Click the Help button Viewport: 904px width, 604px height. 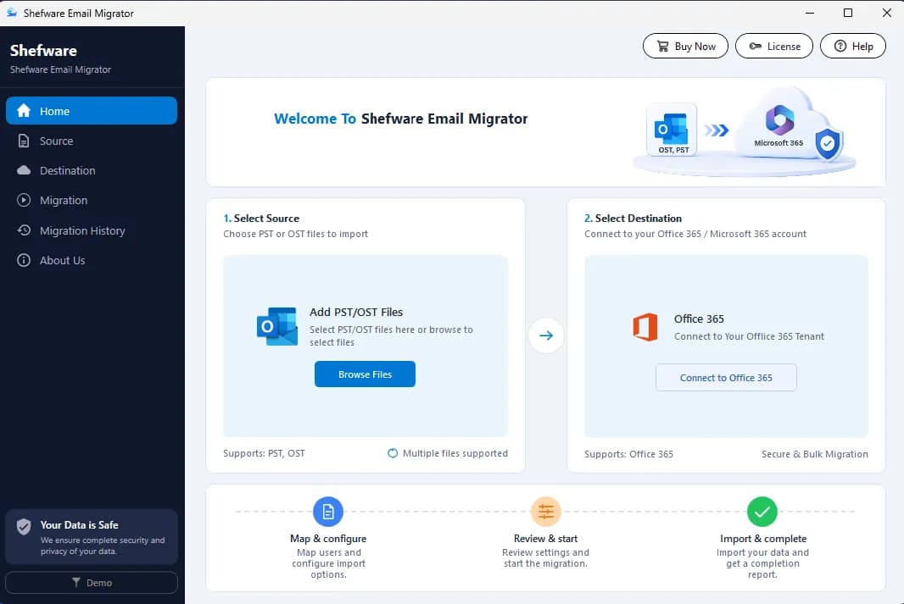point(853,46)
